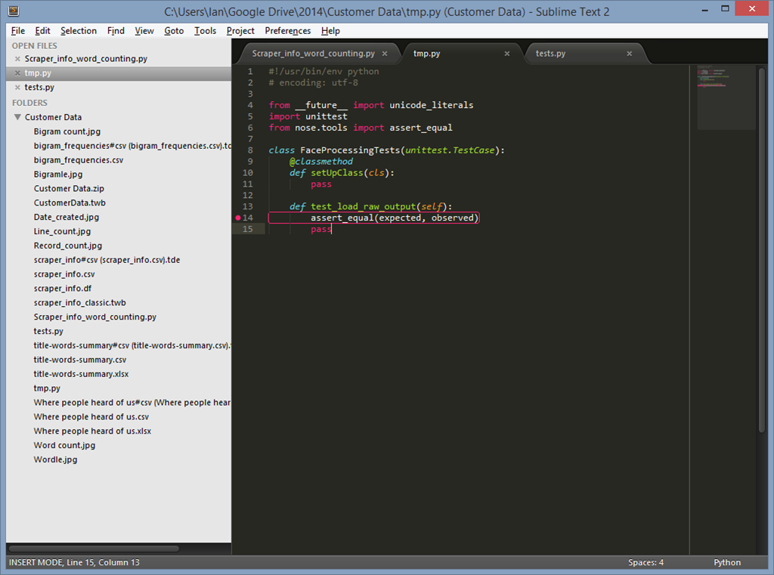Open the Selection menu
Image resolution: width=774 pixels, height=575 pixels.
(79, 30)
